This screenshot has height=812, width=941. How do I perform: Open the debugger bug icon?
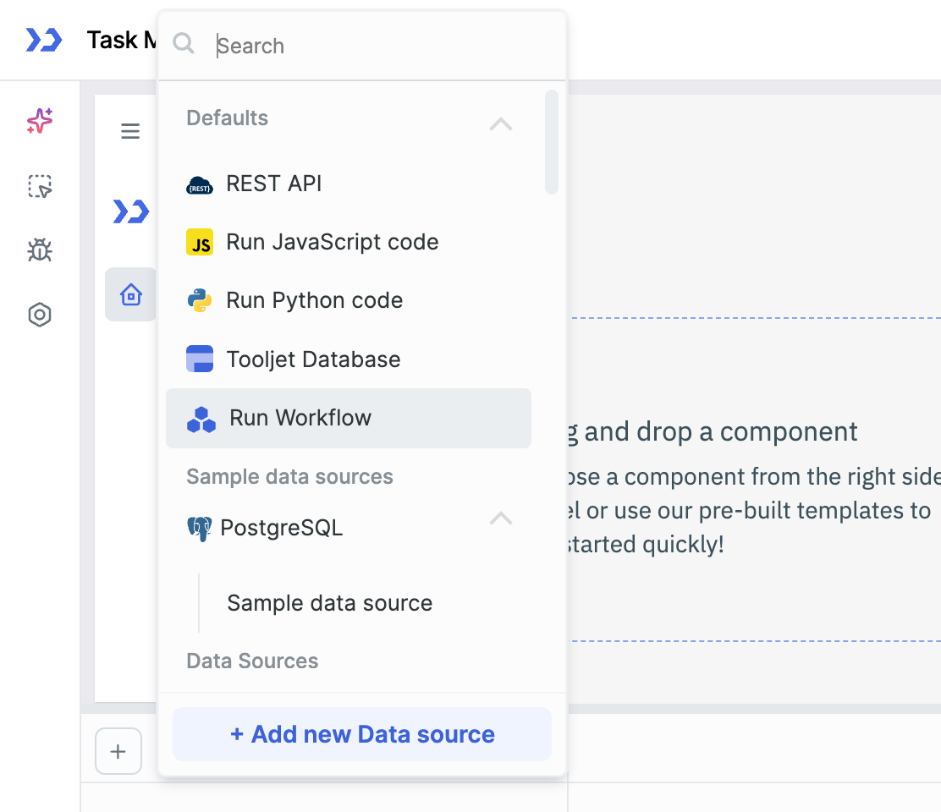pos(40,250)
